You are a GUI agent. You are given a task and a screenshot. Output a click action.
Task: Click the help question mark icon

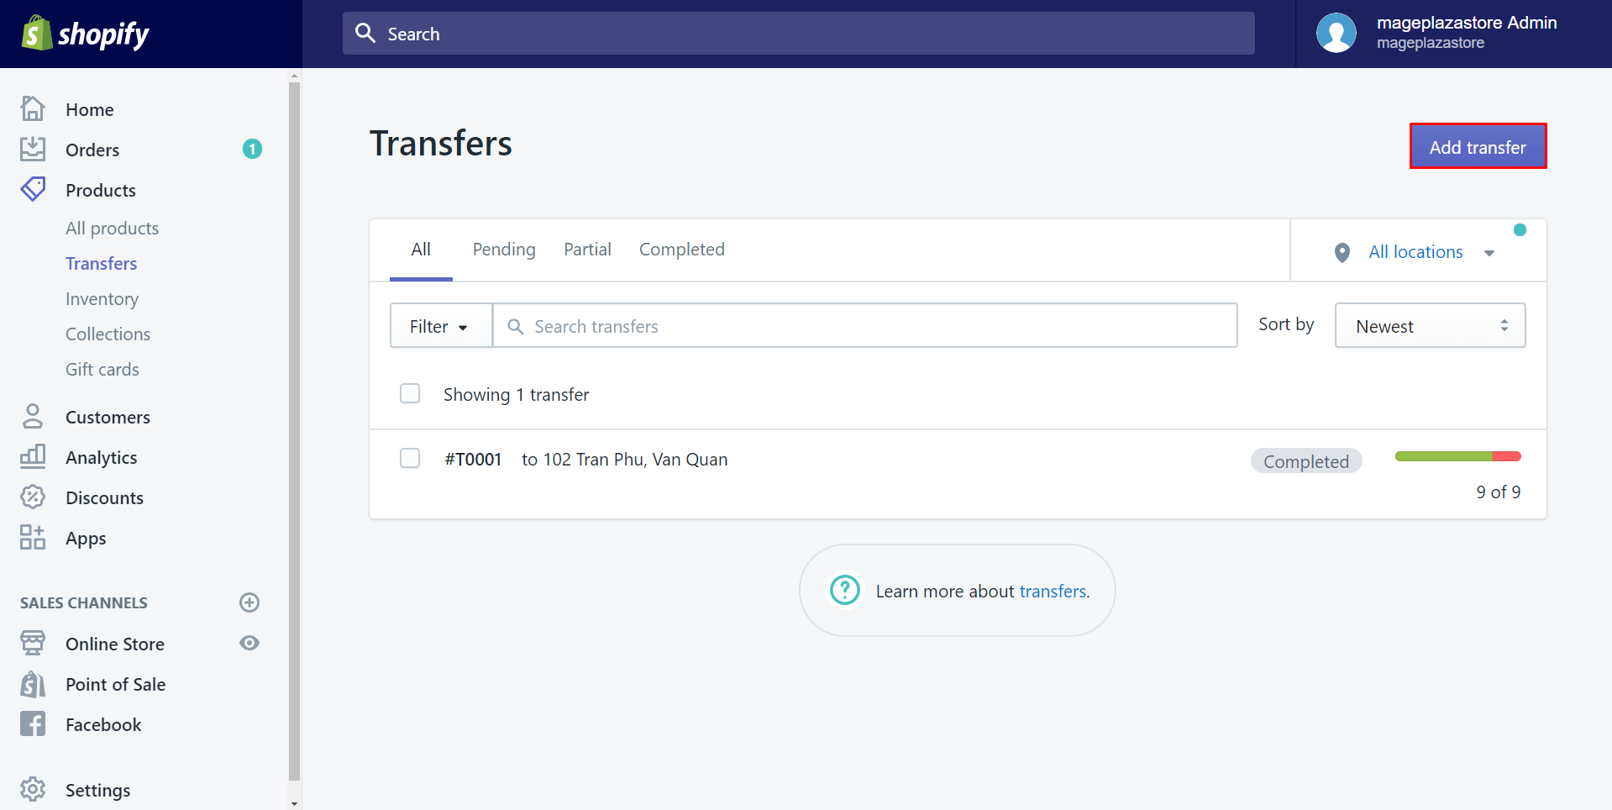pos(845,590)
